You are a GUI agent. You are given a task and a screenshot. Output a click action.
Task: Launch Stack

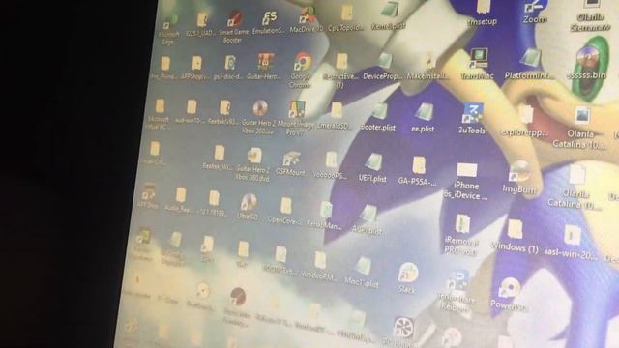pos(407,278)
